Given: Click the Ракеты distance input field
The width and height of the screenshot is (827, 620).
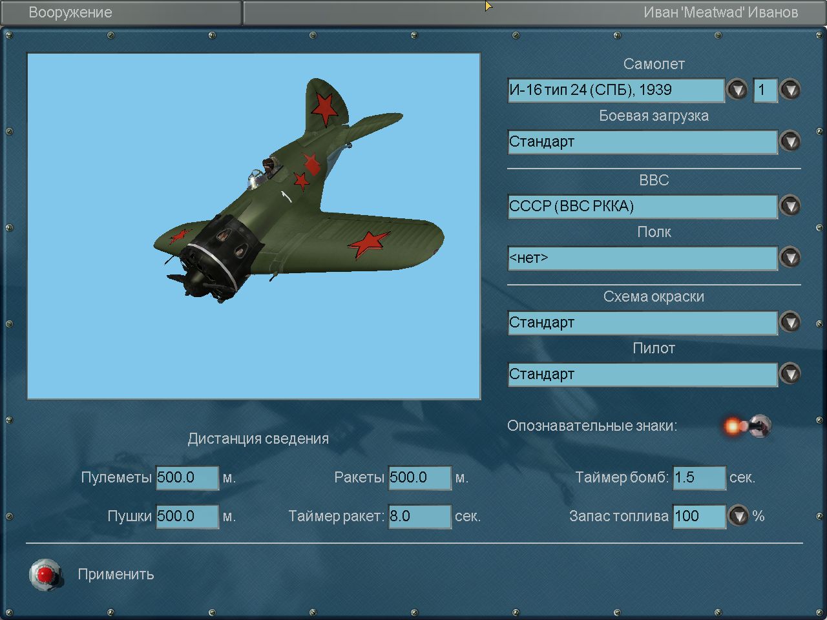Looking at the screenshot, I should pos(419,478).
